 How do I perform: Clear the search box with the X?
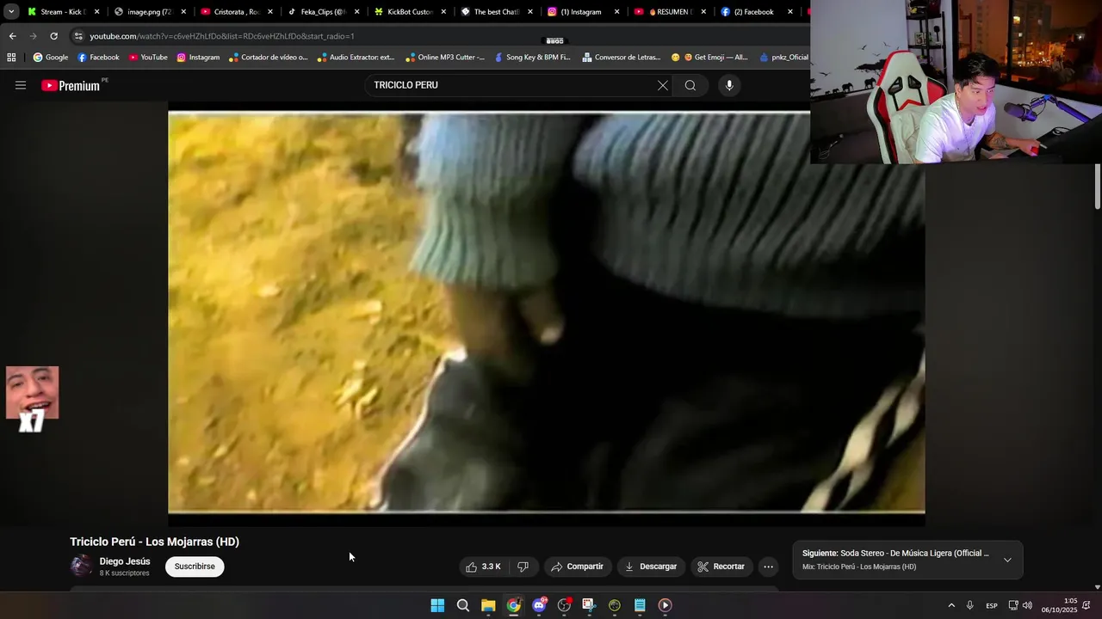pyautogui.click(x=663, y=85)
